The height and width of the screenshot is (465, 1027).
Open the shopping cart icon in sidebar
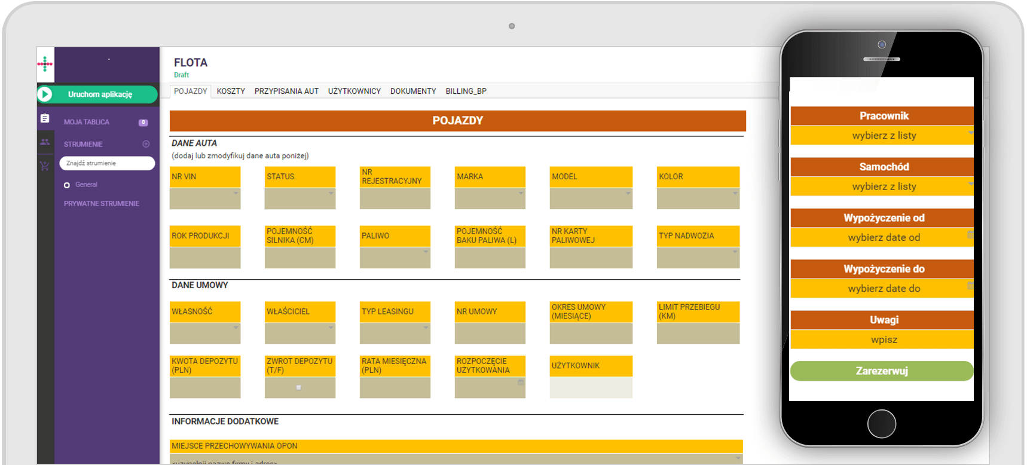pos(45,166)
